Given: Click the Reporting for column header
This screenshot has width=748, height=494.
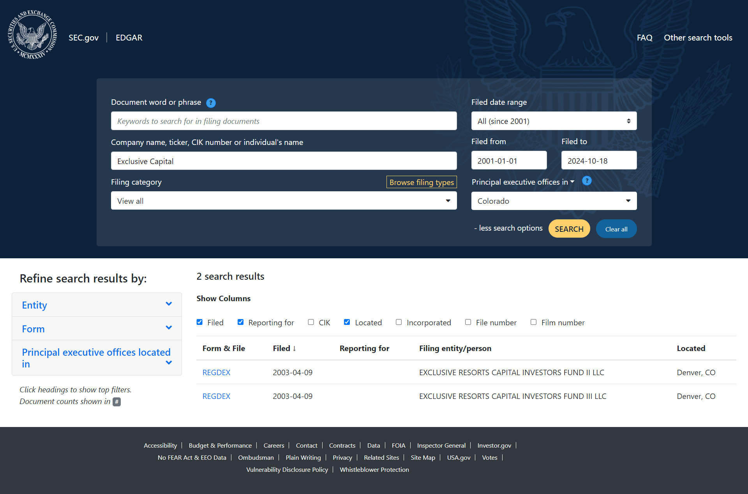Looking at the screenshot, I should click(x=364, y=348).
